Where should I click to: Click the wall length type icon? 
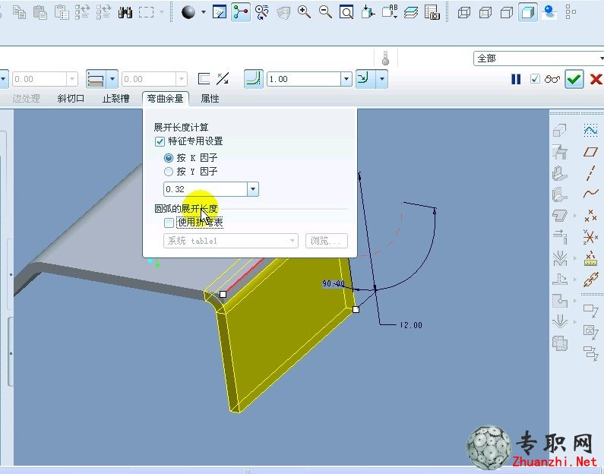pos(96,79)
